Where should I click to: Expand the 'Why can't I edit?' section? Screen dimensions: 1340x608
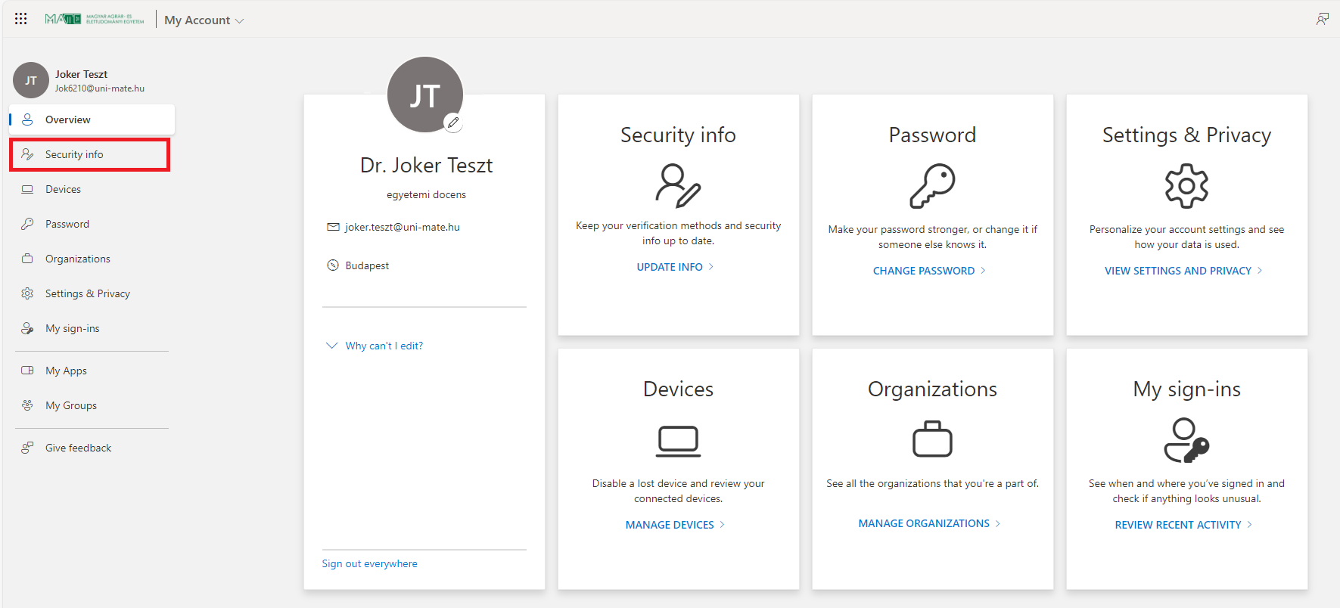[384, 346]
